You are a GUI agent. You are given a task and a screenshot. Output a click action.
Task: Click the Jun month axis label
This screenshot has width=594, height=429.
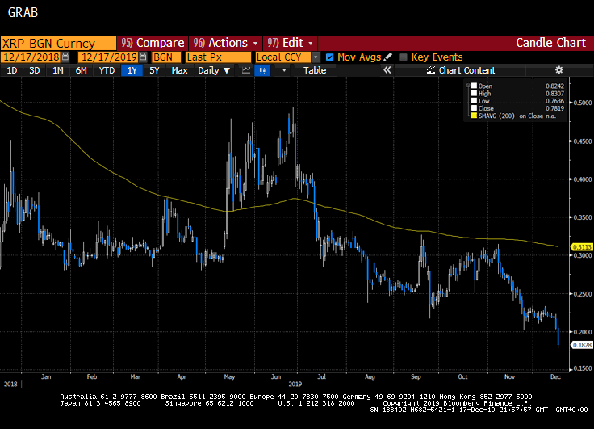coord(276,376)
